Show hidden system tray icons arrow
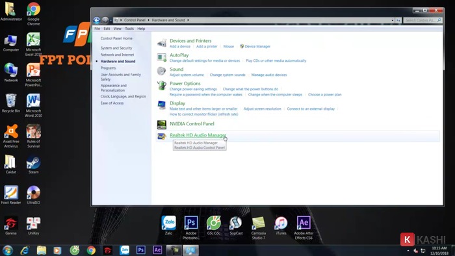Screen dimensions: 455x256 click(x=408, y=251)
